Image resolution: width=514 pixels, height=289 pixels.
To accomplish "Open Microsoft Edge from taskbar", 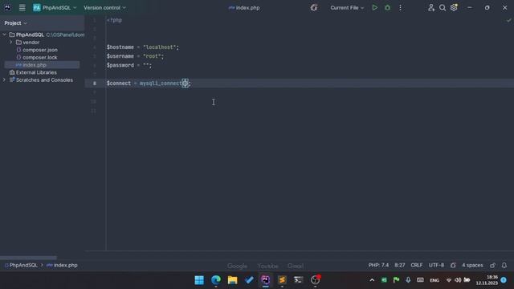I will point(216,280).
